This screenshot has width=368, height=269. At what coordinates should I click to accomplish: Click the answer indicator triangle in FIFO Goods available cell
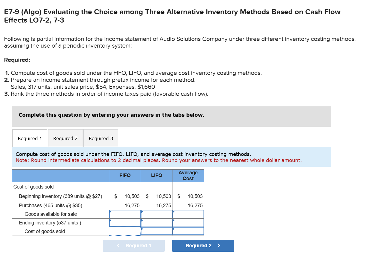[110, 212]
